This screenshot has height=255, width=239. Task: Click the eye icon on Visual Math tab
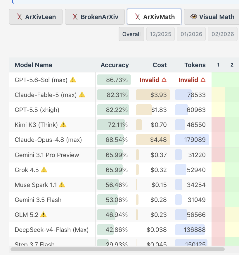coord(194,16)
